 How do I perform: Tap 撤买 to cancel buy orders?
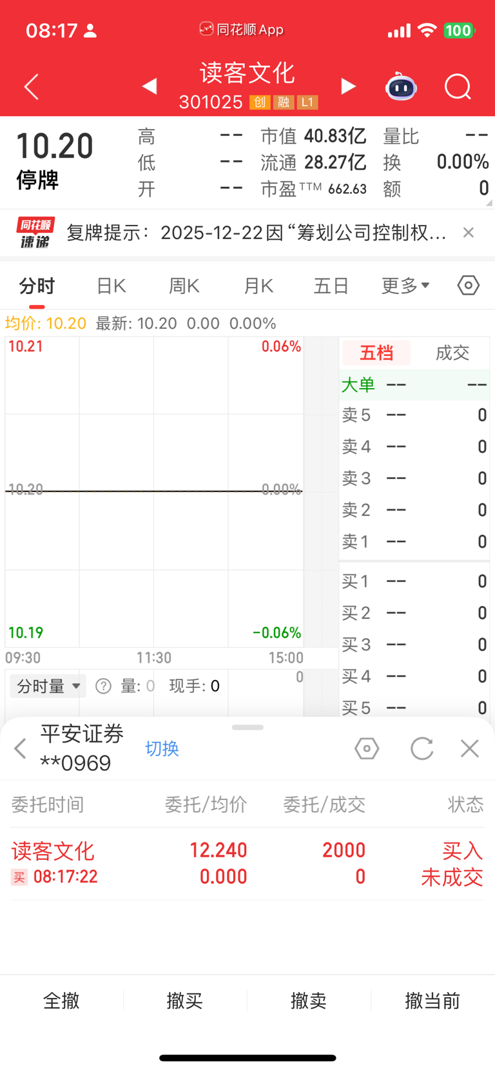185,1000
